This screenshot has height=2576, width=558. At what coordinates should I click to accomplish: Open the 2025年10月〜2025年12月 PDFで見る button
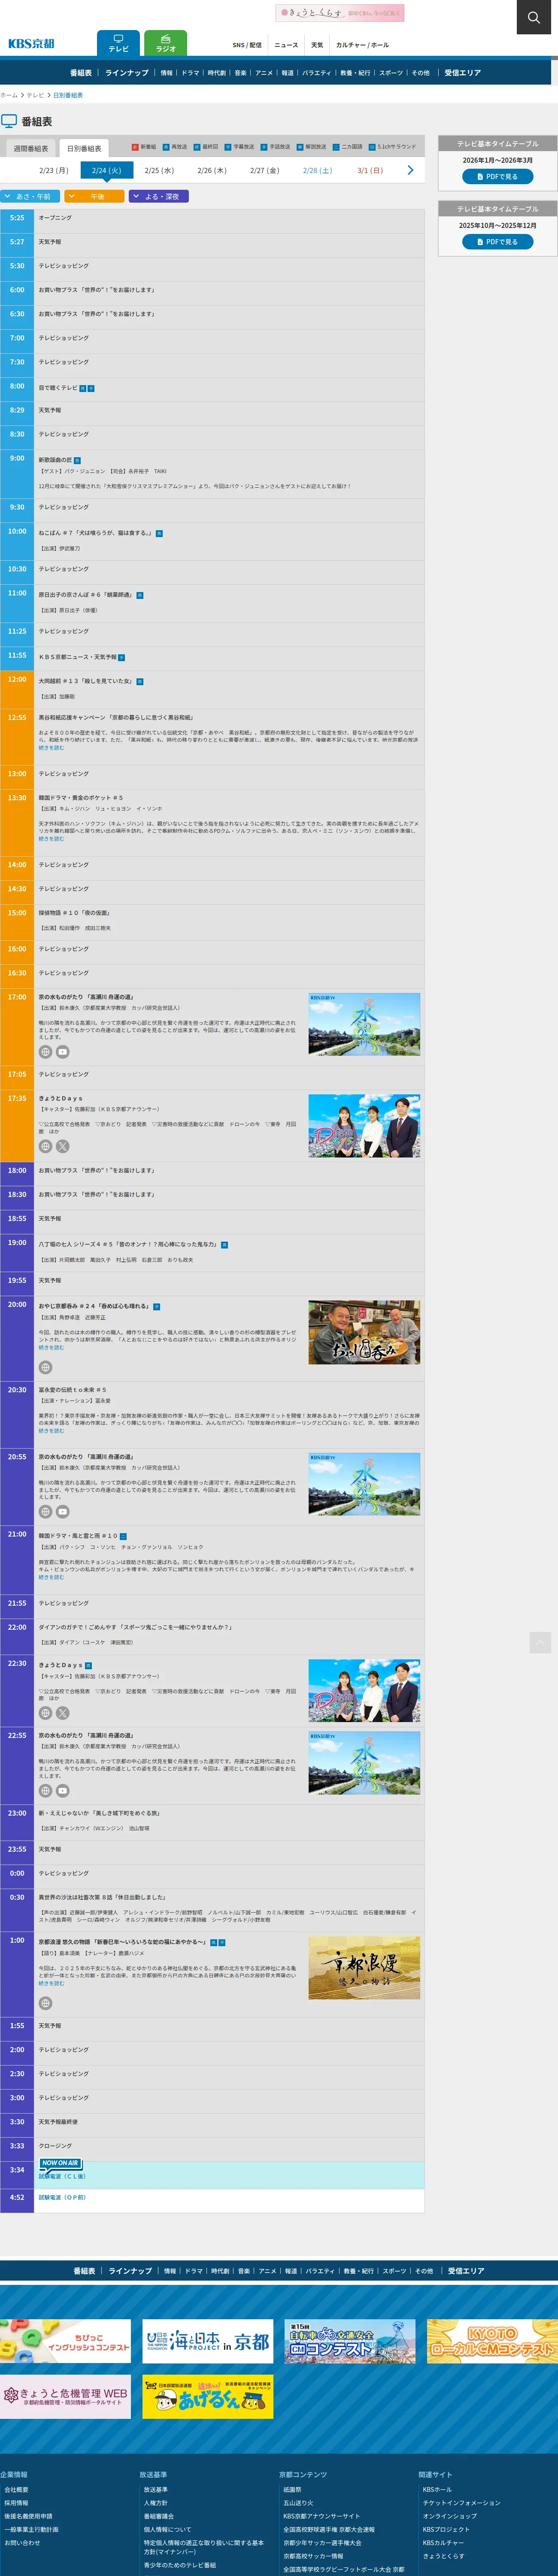click(497, 242)
